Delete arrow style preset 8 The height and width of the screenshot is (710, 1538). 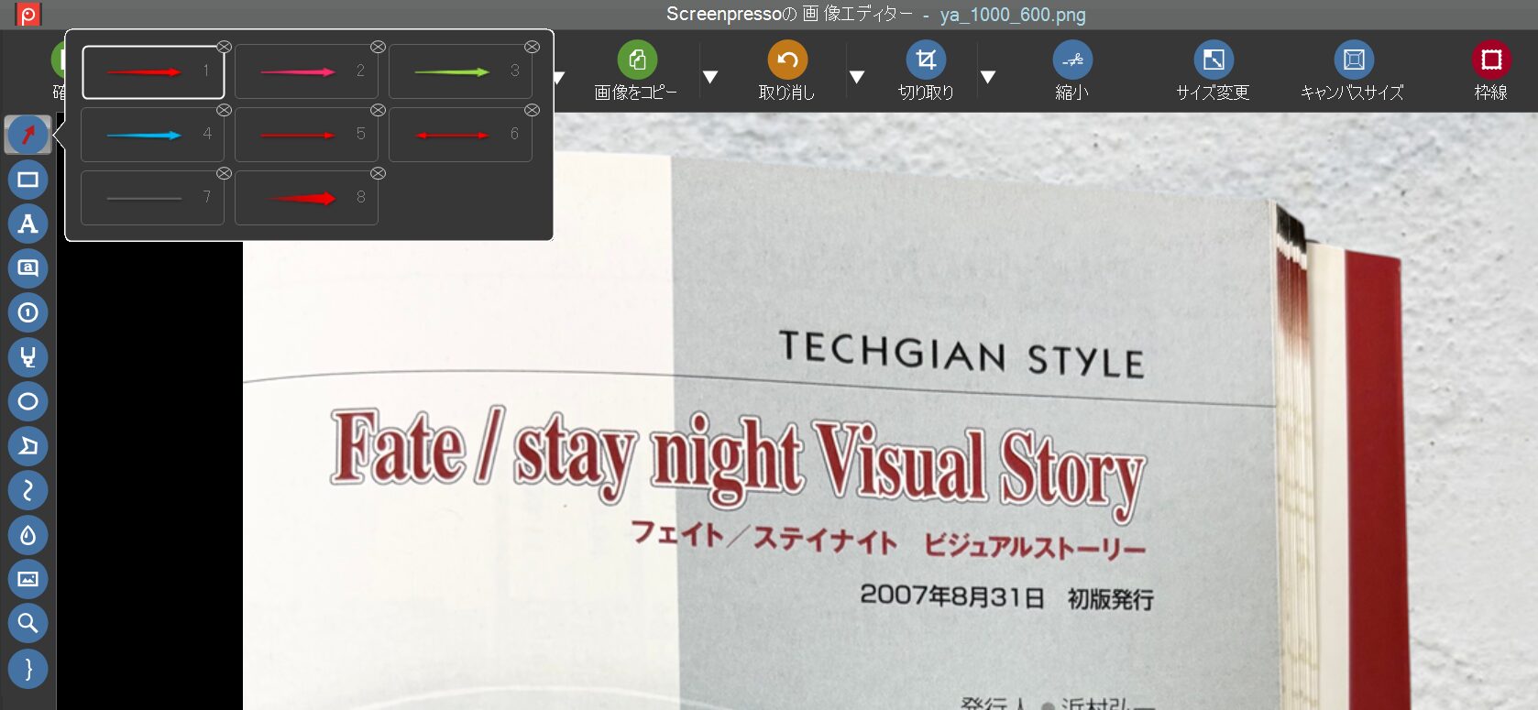tap(378, 173)
